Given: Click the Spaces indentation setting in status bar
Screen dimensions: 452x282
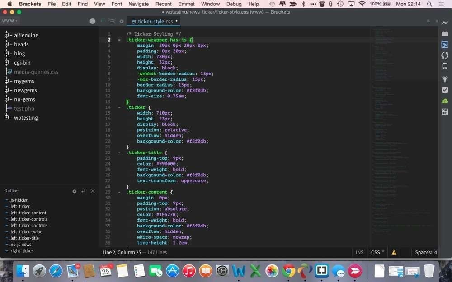Looking at the screenshot, I should point(426,253).
